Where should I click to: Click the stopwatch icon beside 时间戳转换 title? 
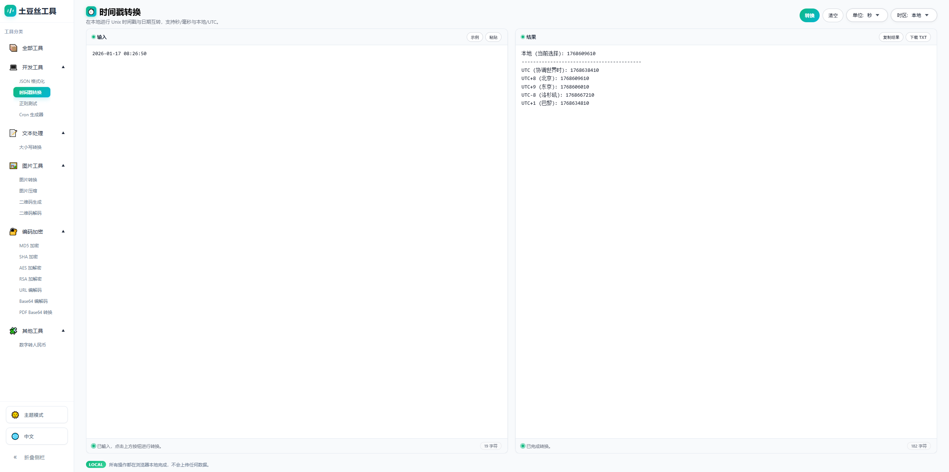pos(91,12)
